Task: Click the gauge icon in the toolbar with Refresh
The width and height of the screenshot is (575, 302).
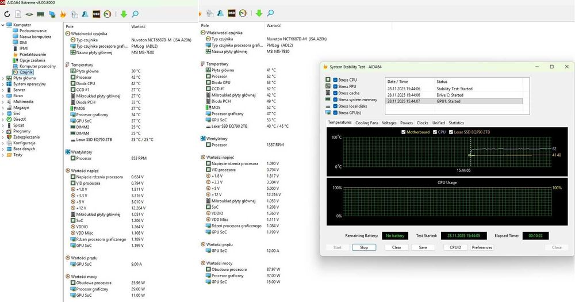Action: (108, 14)
